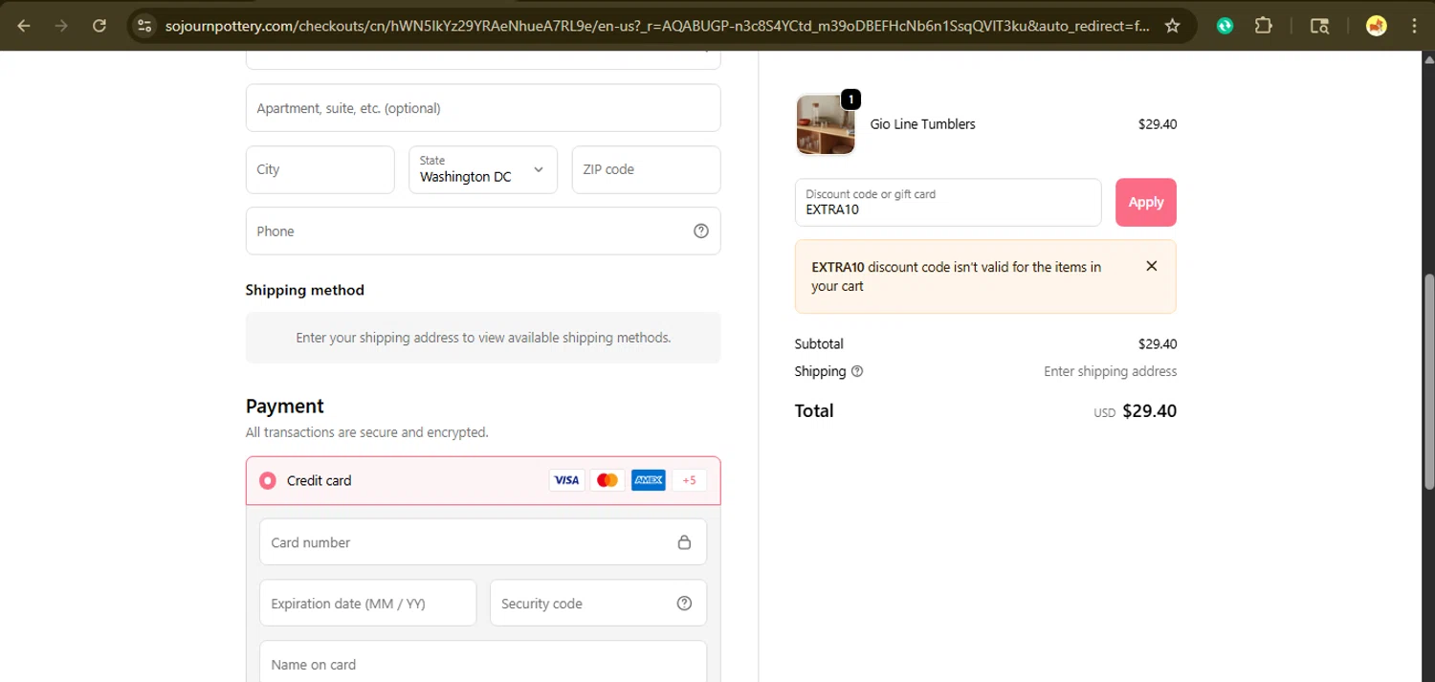Click the Visa card logo
The image size is (1435, 682).
coord(566,480)
